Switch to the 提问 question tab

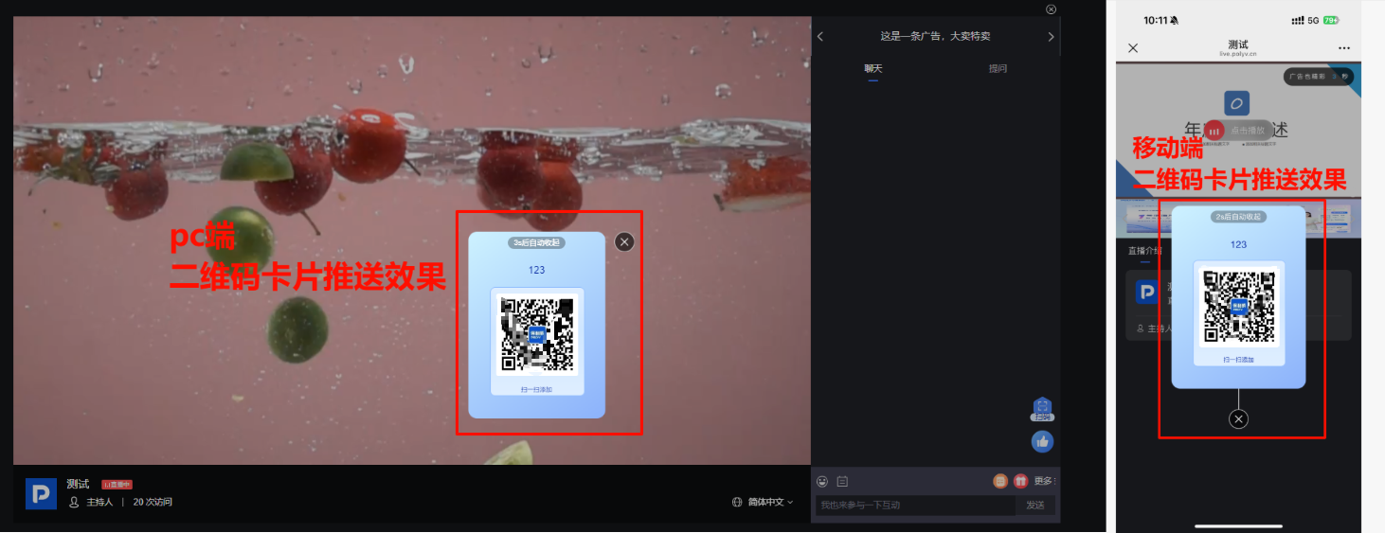pyautogui.click(x=998, y=68)
